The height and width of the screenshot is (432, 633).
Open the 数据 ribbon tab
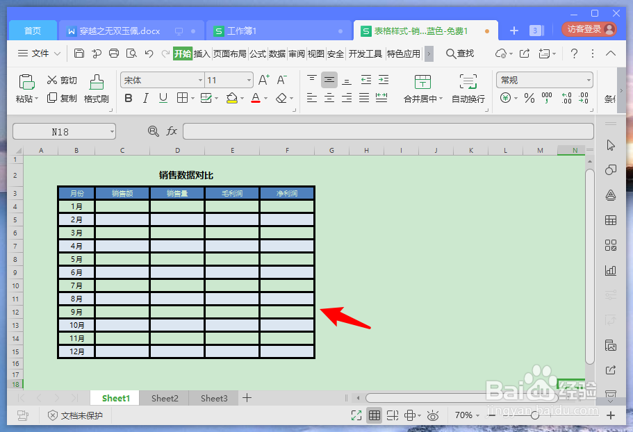click(x=277, y=53)
